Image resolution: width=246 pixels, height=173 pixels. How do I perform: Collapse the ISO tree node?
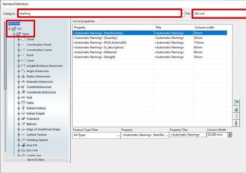tap(9, 29)
